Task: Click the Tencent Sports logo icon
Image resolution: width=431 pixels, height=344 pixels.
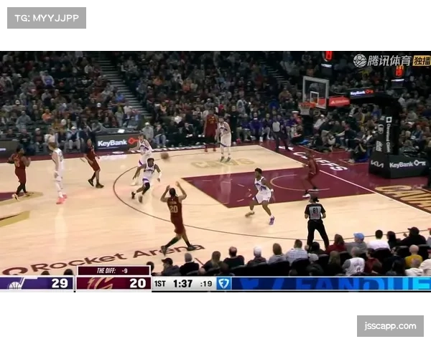Action: (x=360, y=60)
